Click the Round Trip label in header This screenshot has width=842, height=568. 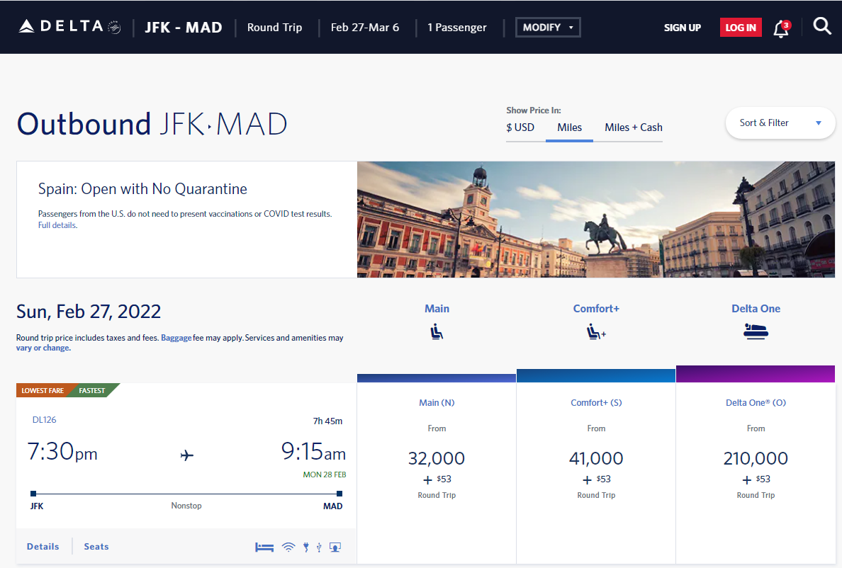point(274,28)
